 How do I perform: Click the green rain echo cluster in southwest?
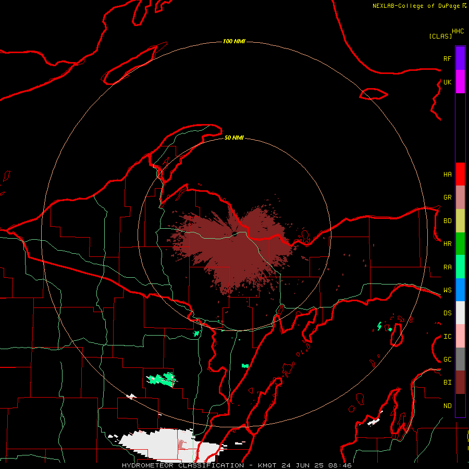[x=162, y=379]
